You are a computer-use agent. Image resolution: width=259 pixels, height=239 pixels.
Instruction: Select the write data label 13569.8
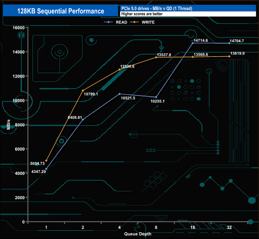pos(201,55)
